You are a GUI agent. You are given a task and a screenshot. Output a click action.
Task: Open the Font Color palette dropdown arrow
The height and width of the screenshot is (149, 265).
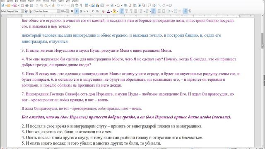[x=111, y=11]
